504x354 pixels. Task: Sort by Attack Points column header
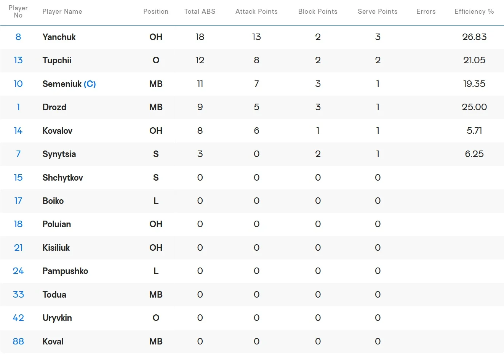coord(256,11)
